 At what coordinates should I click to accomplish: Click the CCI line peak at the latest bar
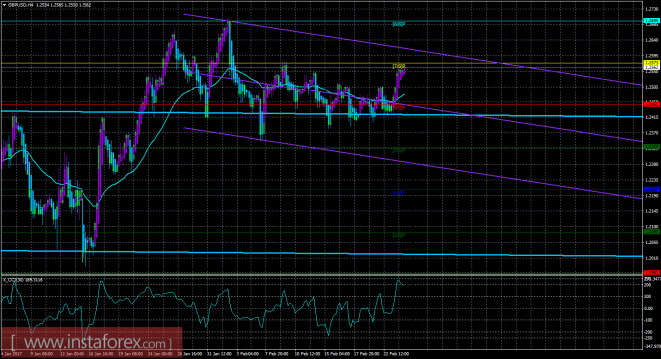point(398,280)
